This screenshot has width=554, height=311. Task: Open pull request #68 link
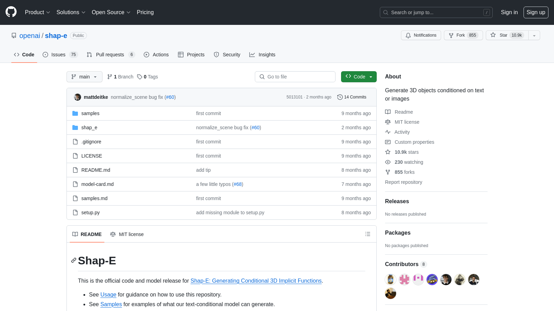(x=238, y=184)
